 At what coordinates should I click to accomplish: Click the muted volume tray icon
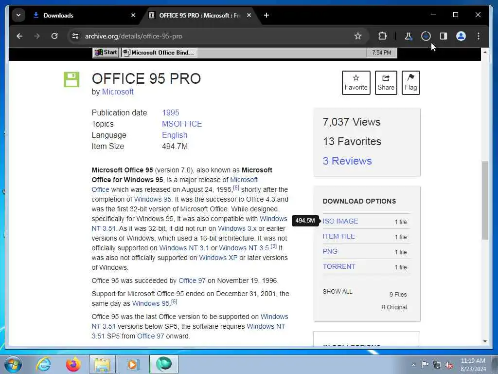point(449,365)
